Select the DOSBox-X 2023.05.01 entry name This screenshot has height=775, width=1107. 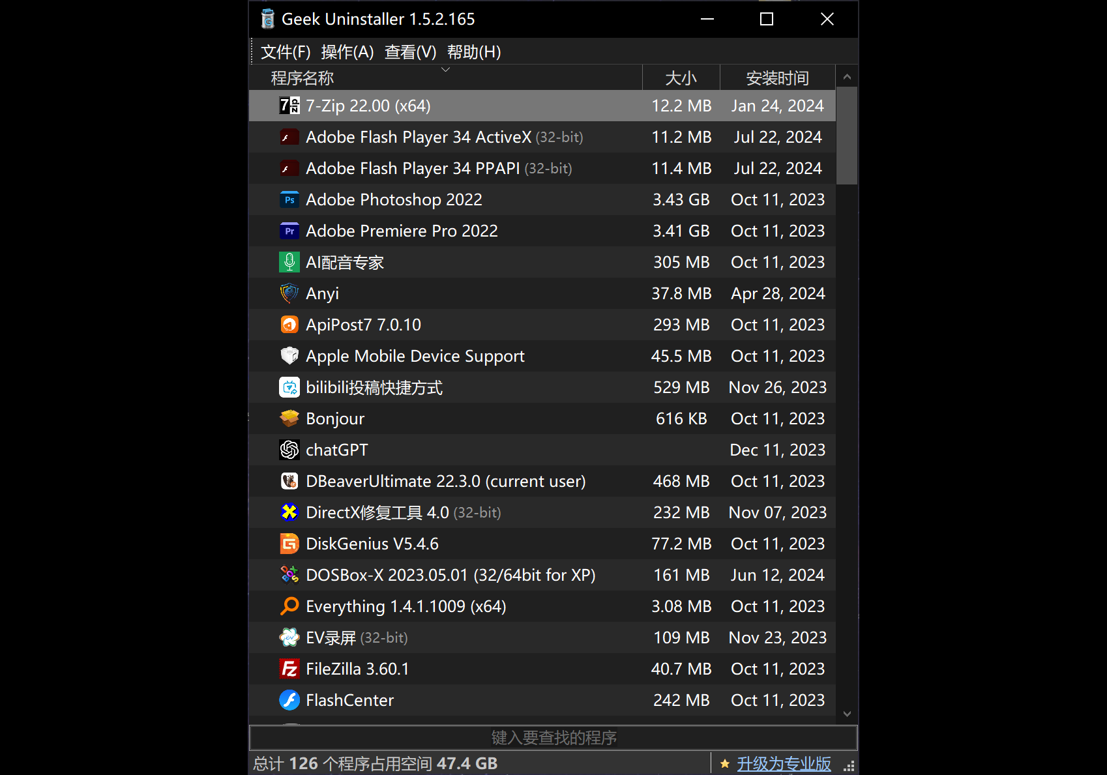tap(450, 575)
